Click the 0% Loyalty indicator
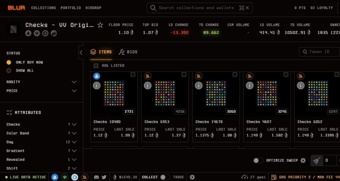This screenshot has height=181, width=340. coord(321,8)
